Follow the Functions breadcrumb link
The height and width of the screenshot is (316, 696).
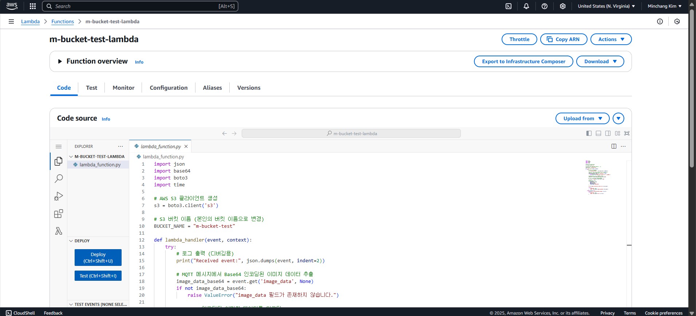point(63,21)
